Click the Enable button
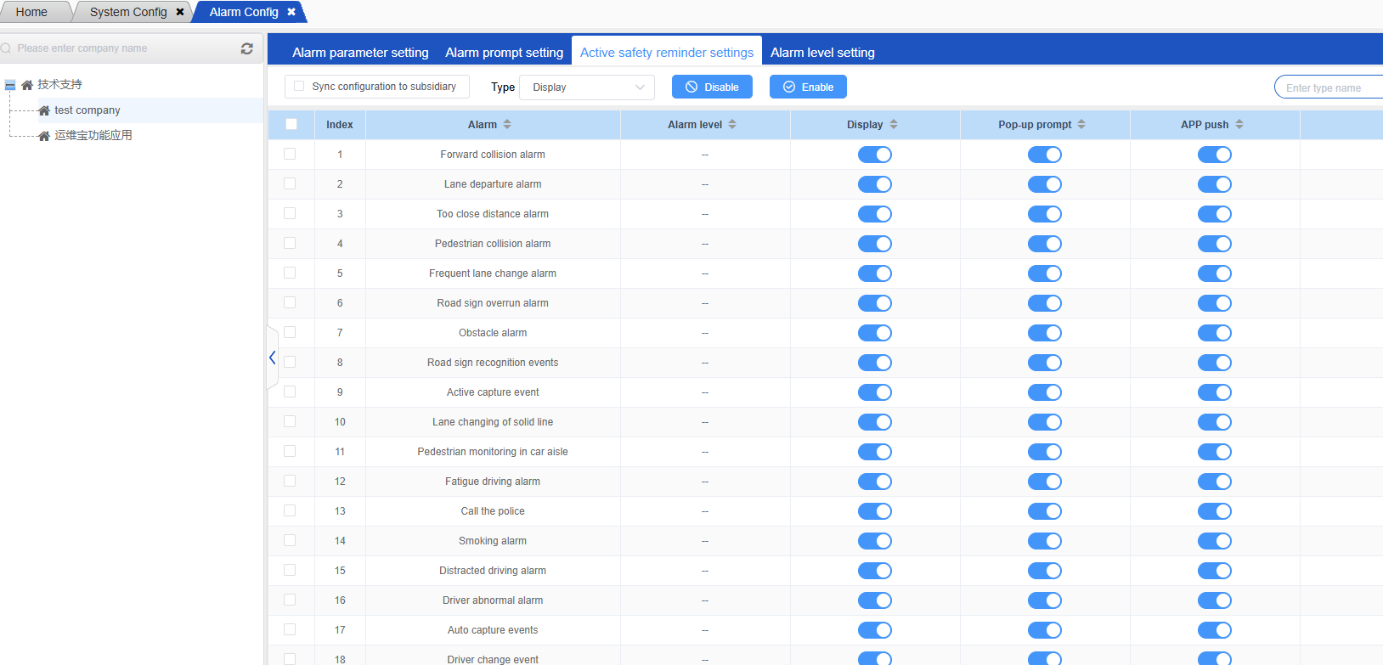The height and width of the screenshot is (665, 1383). click(x=808, y=87)
